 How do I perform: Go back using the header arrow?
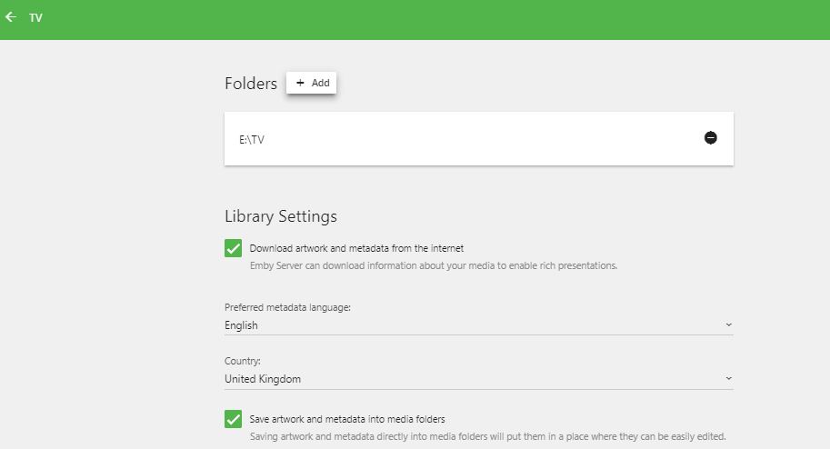[x=11, y=17]
